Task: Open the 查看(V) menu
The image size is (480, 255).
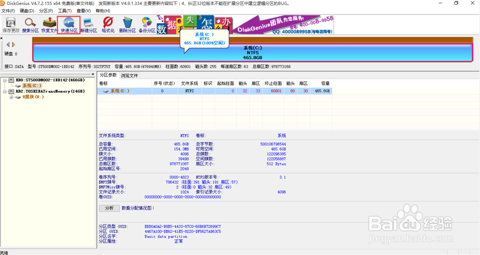Action: [x=84, y=11]
